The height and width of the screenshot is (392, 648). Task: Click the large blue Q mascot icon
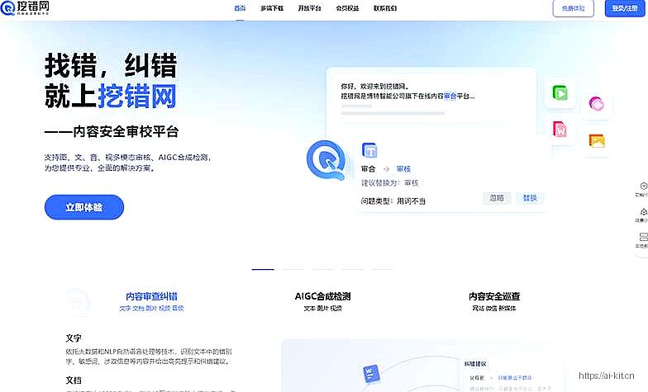tap(325, 159)
